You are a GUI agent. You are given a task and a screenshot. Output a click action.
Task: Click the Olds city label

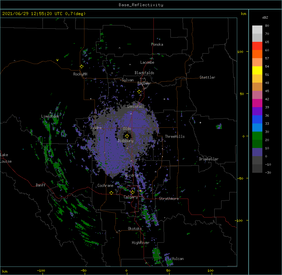coord(127,129)
